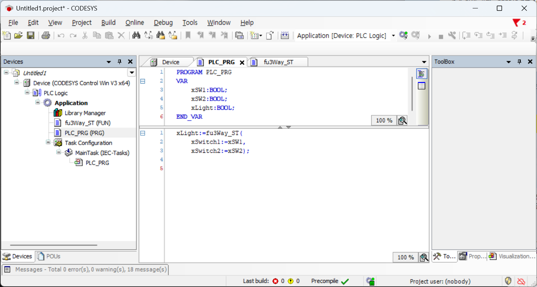
Task: Pin the Devices panel
Action: 120,62
